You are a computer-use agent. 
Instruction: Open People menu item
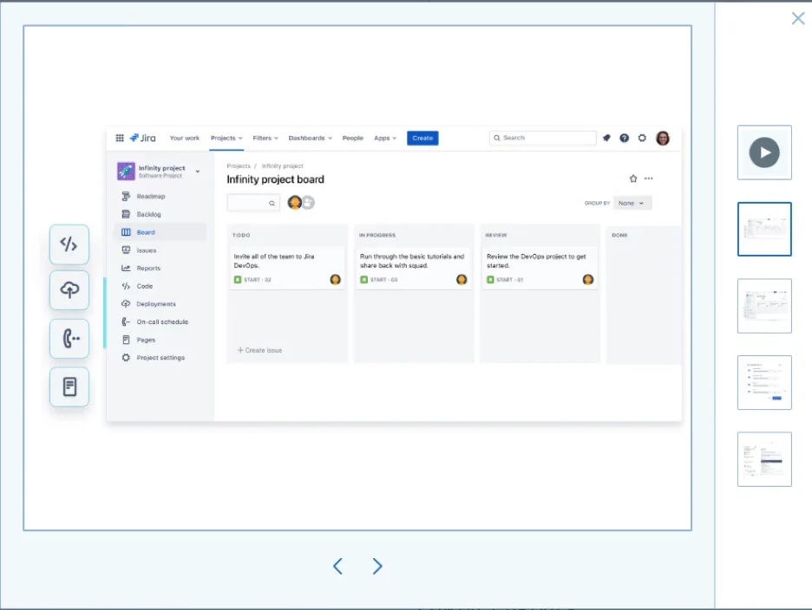coord(353,138)
